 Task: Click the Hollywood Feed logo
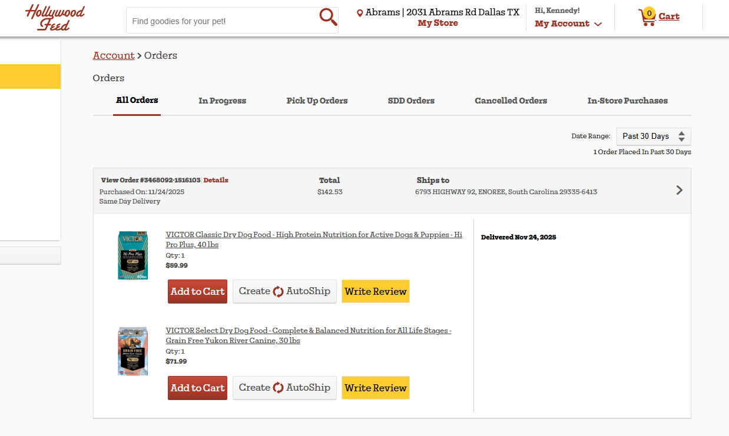click(55, 18)
